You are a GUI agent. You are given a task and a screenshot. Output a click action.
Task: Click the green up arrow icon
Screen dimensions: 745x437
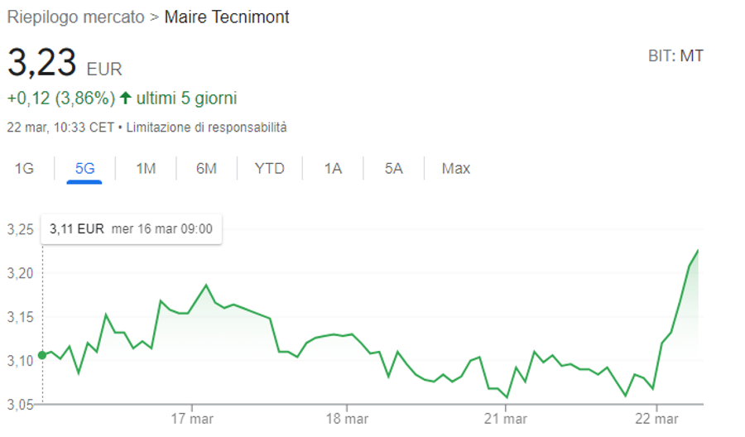(126, 98)
